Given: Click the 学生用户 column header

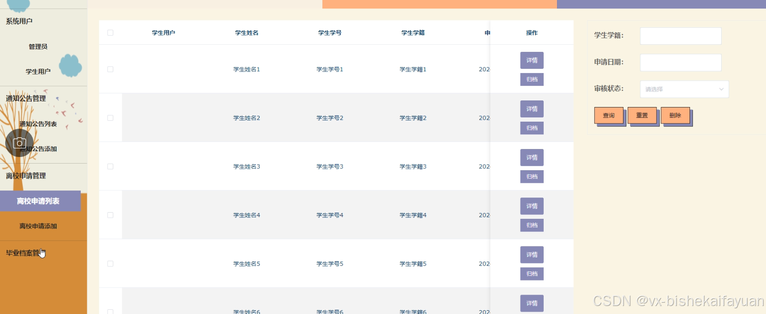Looking at the screenshot, I should tap(163, 33).
